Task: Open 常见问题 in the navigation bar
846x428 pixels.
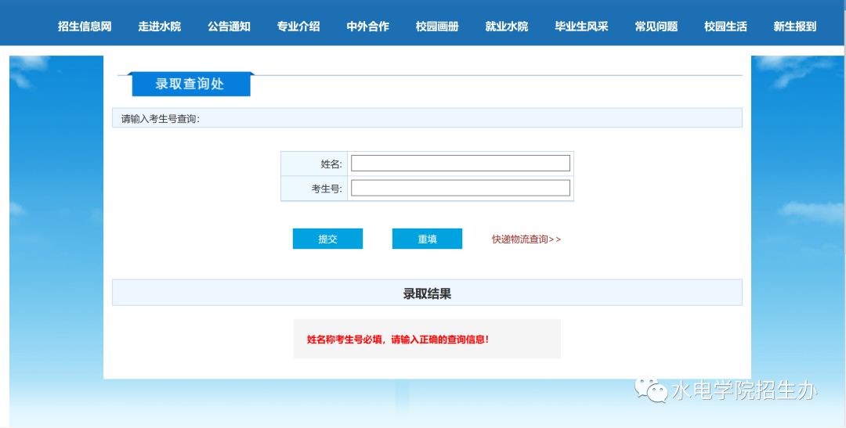Action: pos(656,27)
